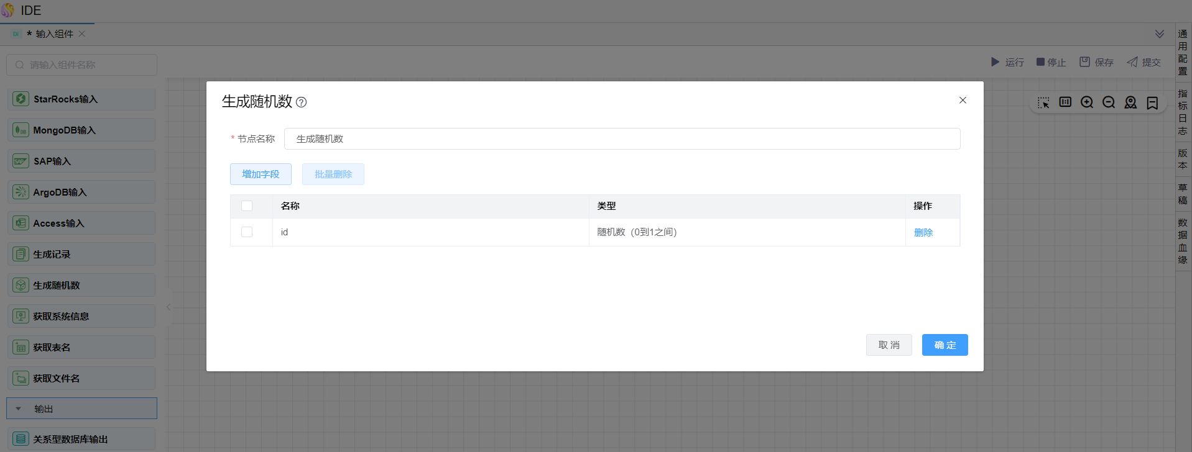The width and height of the screenshot is (1192, 452).
Task: Click the Access输入 component icon
Action: pos(21,223)
